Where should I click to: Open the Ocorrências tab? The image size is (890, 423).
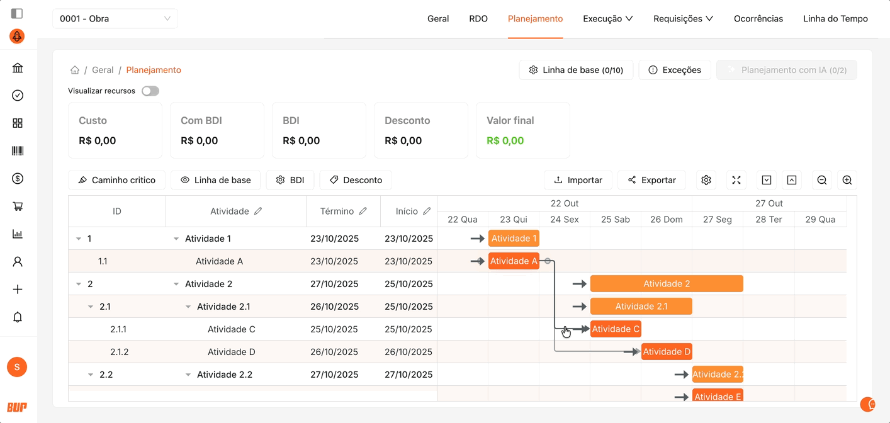(x=758, y=19)
